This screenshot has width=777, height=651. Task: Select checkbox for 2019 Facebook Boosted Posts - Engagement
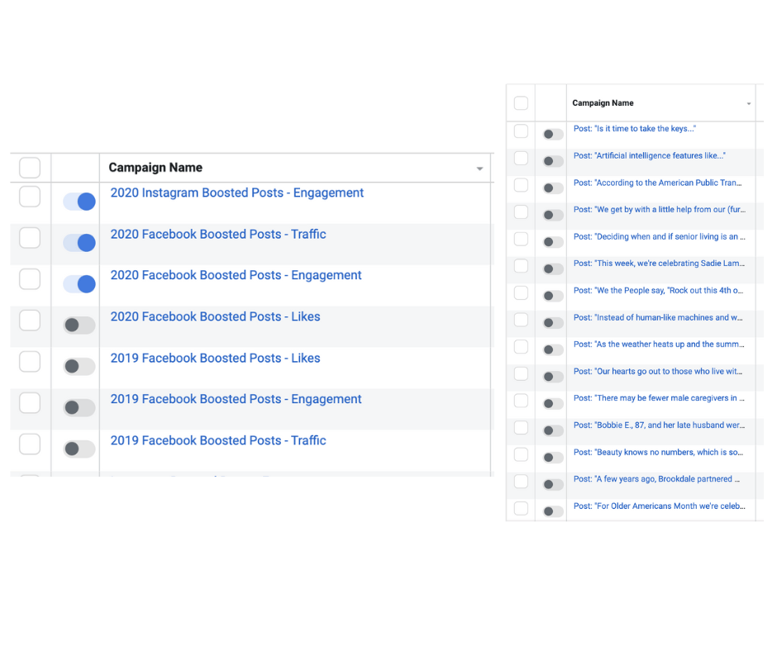click(x=30, y=403)
